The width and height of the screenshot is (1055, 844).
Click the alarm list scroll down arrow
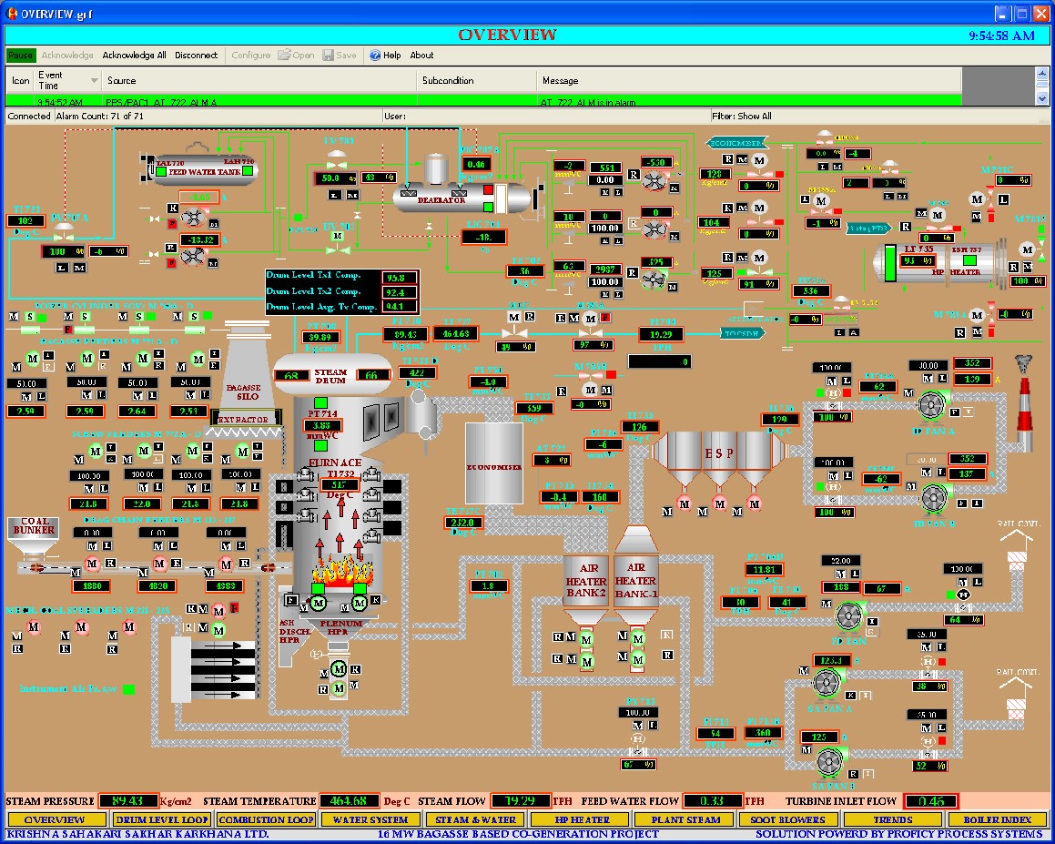pos(1041,98)
